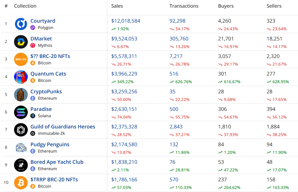Click the Guild of Guardians Heroes logo
This screenshot has height=192, width=298.
coord(21,130)
